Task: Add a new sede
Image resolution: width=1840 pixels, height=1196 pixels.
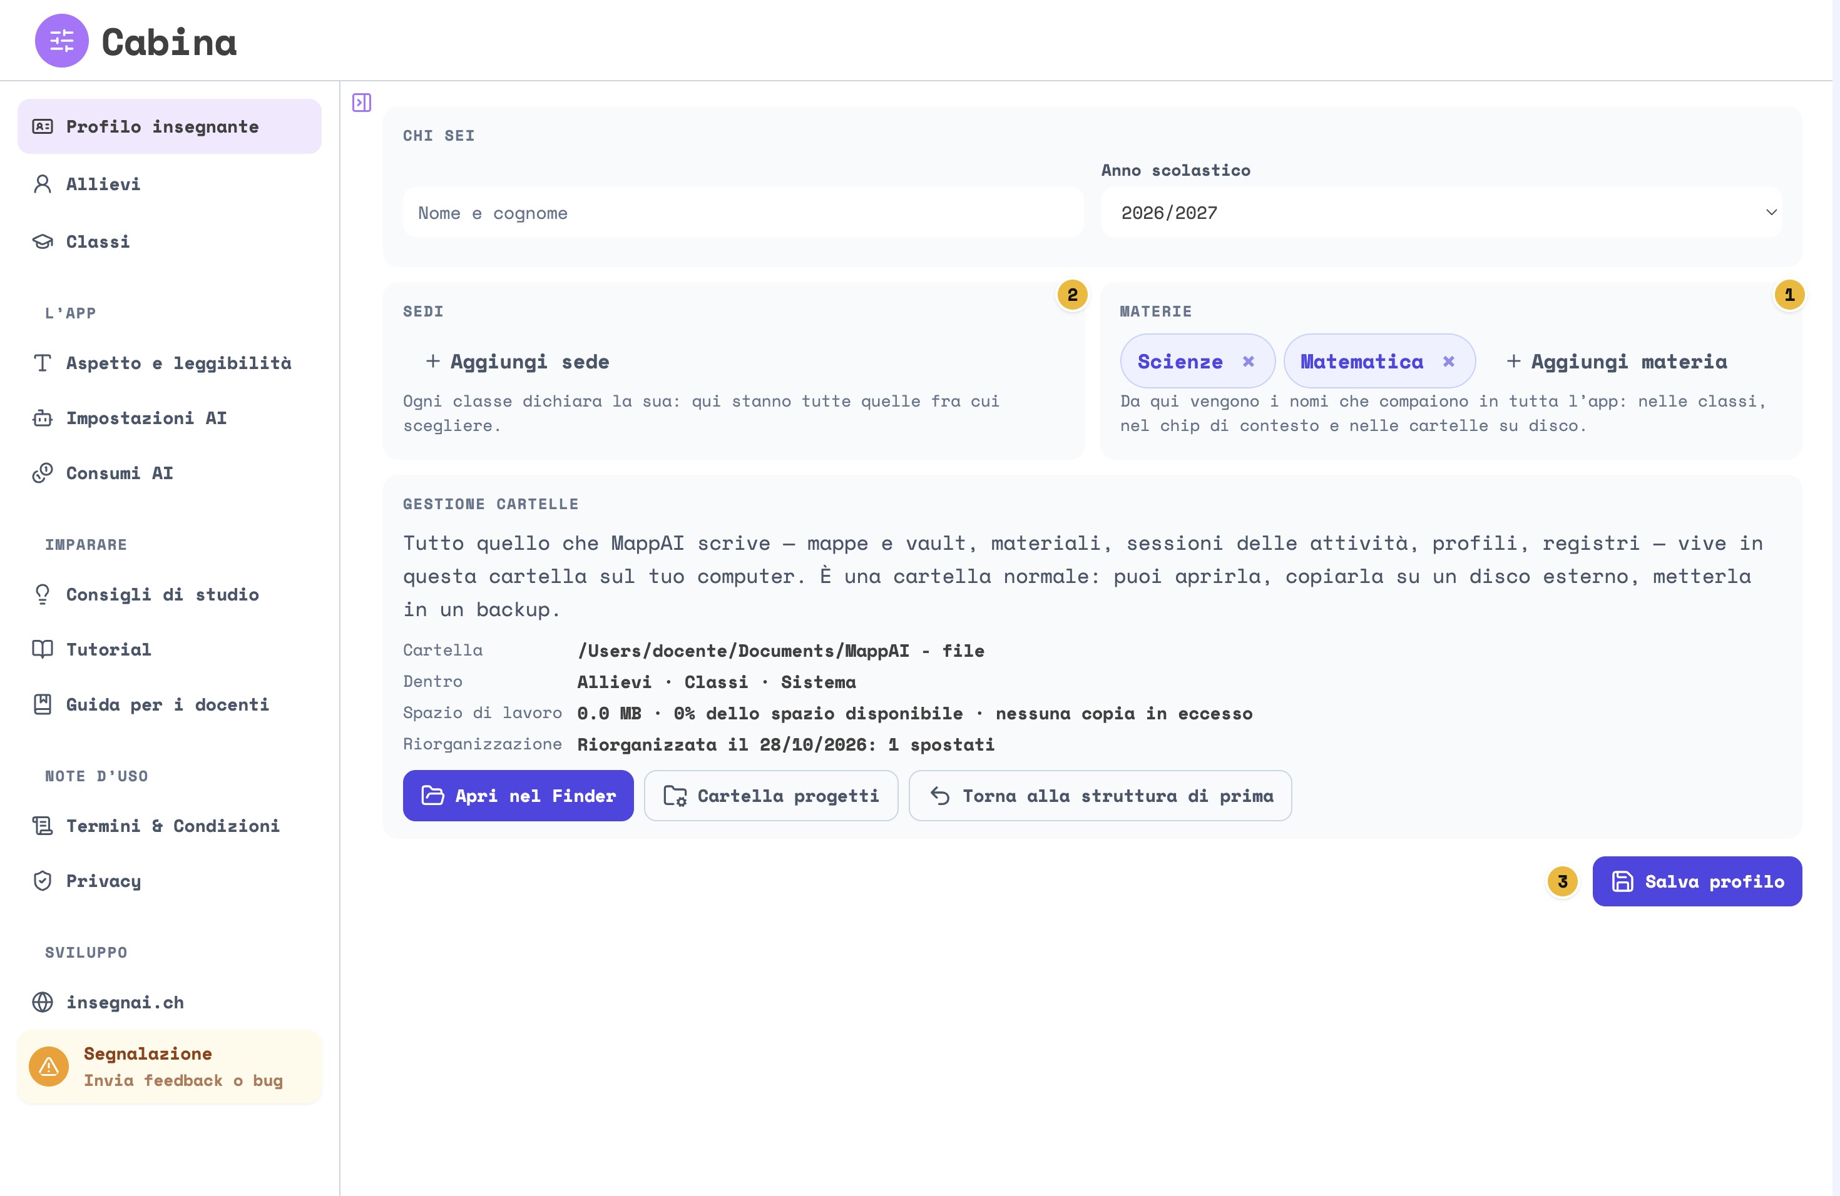Action: click(517, 362)
